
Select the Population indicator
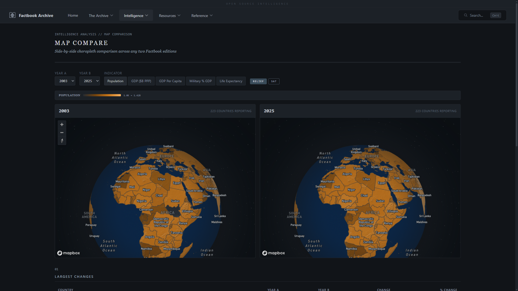tap(115, 81)
